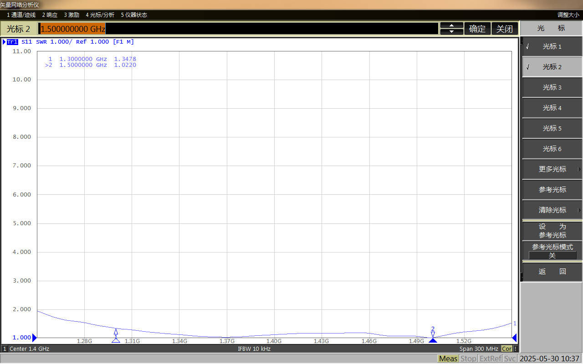Click the 关闭 button
The height and width of the screenshot is (364, 583).
coord(505,29)
